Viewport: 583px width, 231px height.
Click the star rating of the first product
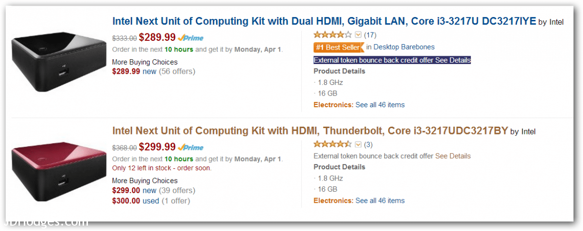coord(333,34)
